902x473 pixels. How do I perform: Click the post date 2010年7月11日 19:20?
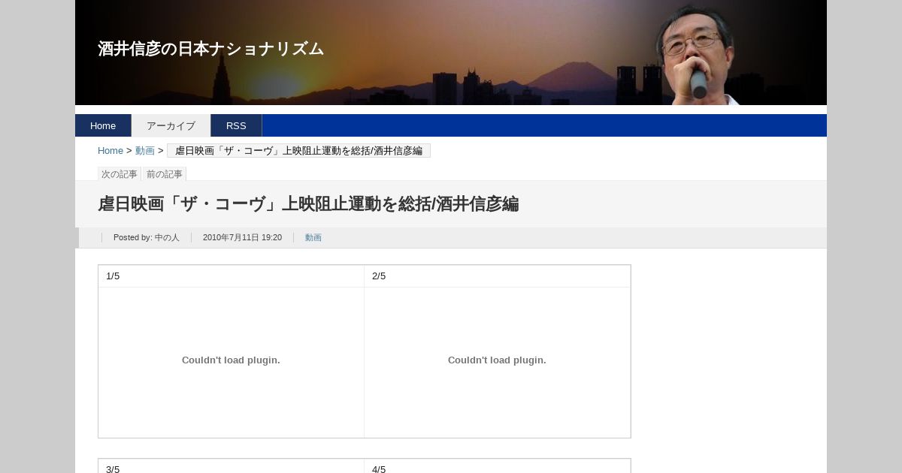pyautogui.click(x=242, y=237)
